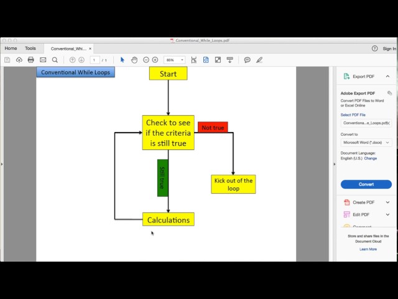The image size is (398, 299).
Task: Zoom in with plus icon
Action: pos(155,60)
